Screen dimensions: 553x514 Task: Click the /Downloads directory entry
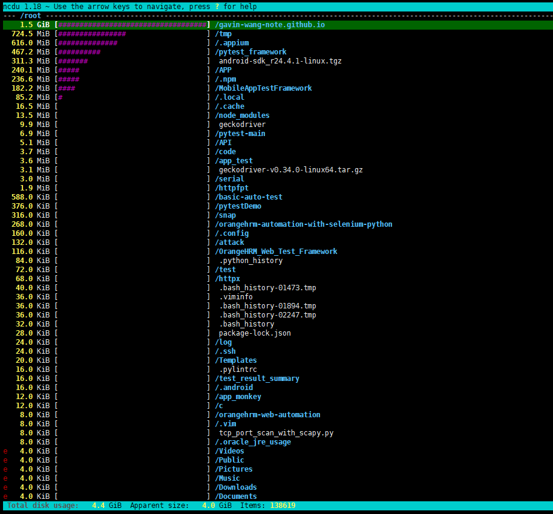pos(236,487)
